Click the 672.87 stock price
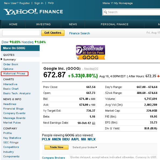The width and height of the screenshot is (160, 160). 54,75
